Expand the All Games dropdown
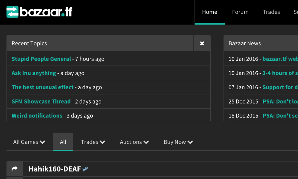 (x=29, y=142)
